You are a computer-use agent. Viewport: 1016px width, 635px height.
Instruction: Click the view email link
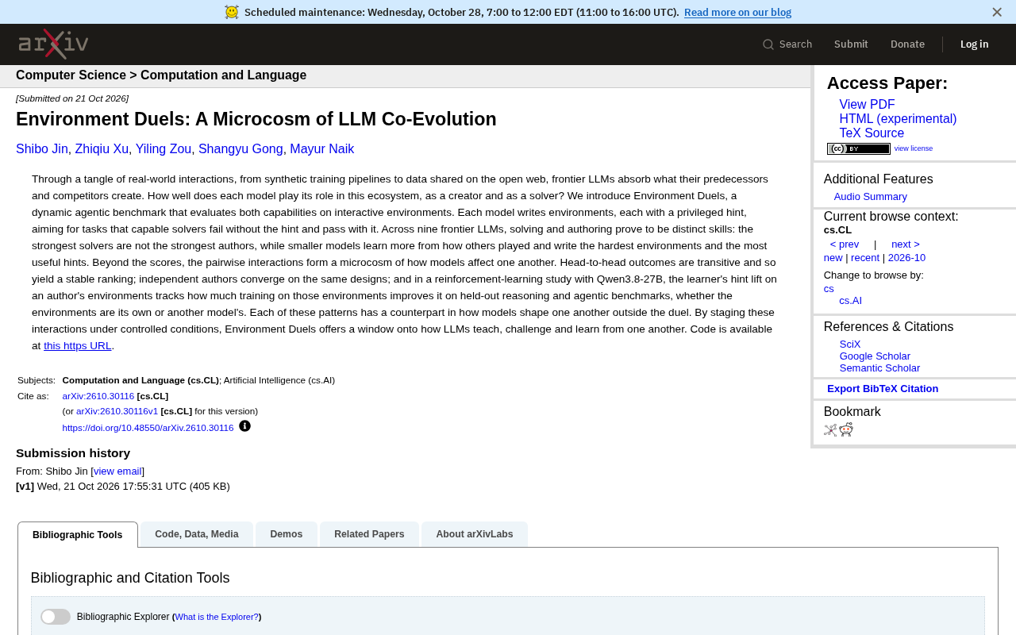tap(117, 471)
